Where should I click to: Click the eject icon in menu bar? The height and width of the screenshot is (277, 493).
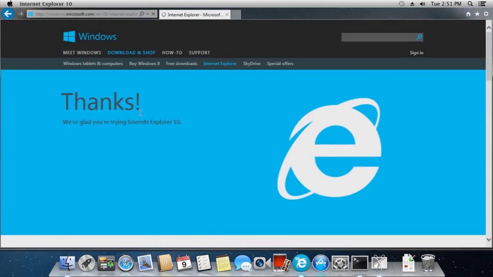tap(412, 4)
